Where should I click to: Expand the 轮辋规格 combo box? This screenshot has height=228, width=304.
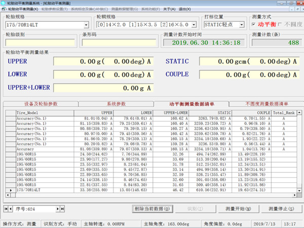click(x=197, y=24)
